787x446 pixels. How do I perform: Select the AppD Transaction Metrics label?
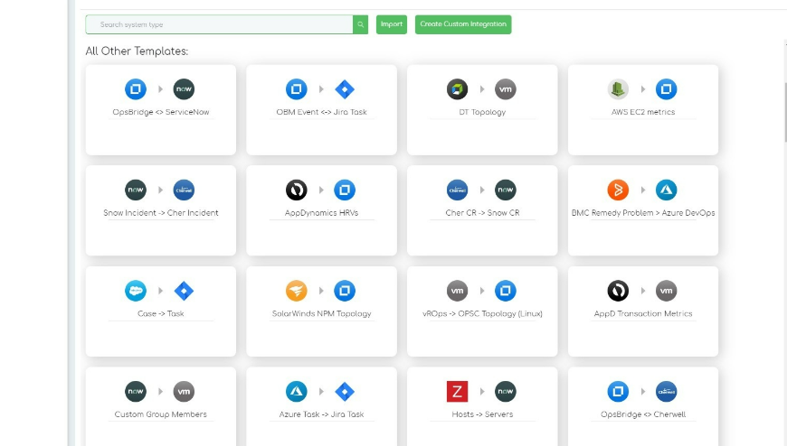tap(643, 313)
